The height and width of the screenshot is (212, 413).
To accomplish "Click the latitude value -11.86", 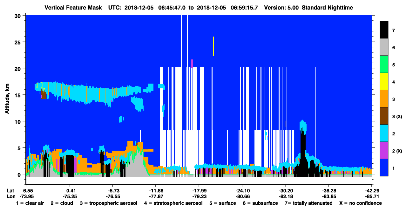I will pos(156,191).
